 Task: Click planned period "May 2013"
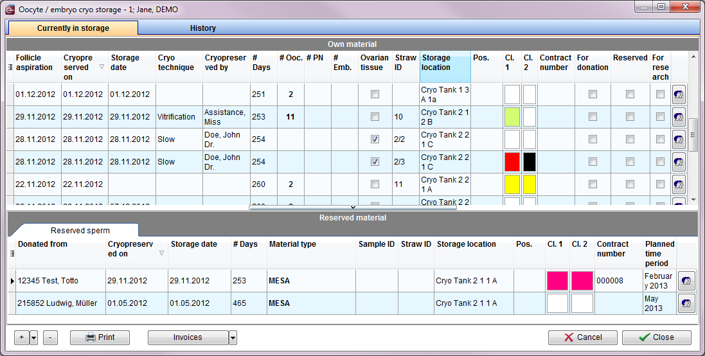tap(659, 303)
